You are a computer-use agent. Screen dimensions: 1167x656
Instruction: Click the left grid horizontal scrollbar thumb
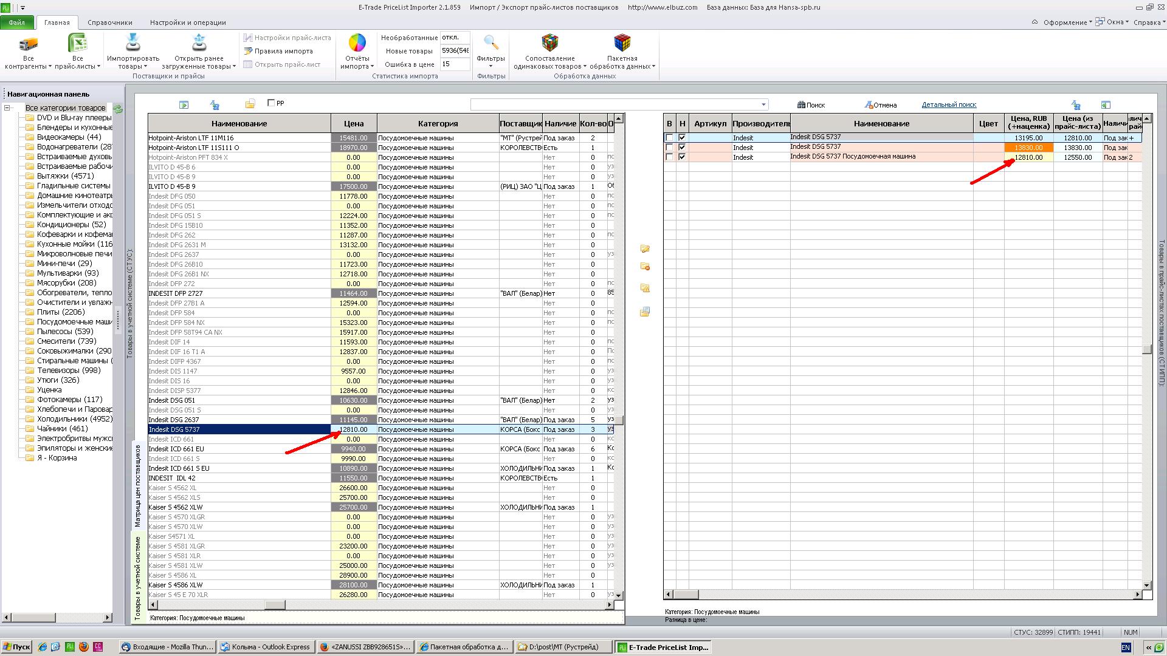pos(275,605)
